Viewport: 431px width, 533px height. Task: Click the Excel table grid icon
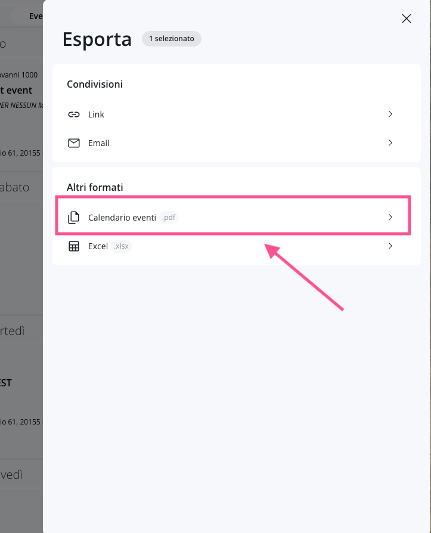pyautogui.click(x=74, y=246)
